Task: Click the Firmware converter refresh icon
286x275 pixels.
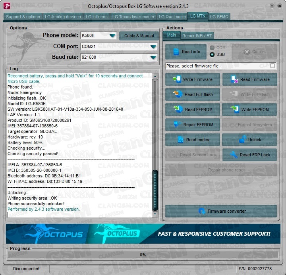Action: coord(202,211)
